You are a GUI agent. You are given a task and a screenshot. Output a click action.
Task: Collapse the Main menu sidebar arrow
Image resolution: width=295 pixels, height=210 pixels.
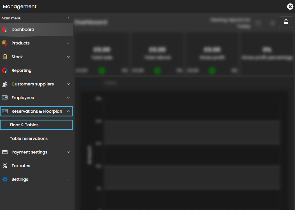pos(68,18)
